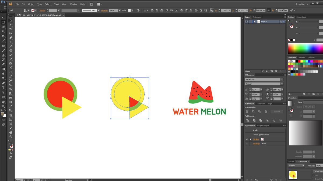Image resolution: width=323 pixels, height=181 pixels.
Task: Select the Illustrator Selection tool (black arrow)
Action: [x=11, y=20]
